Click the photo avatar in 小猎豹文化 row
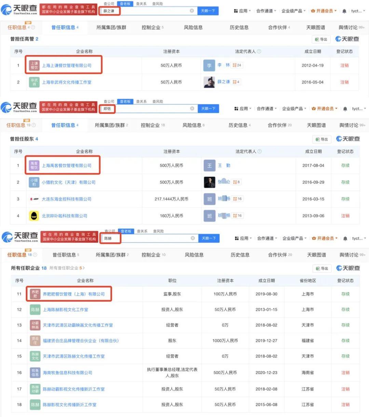The image size is (369, 417). point(209,182)
